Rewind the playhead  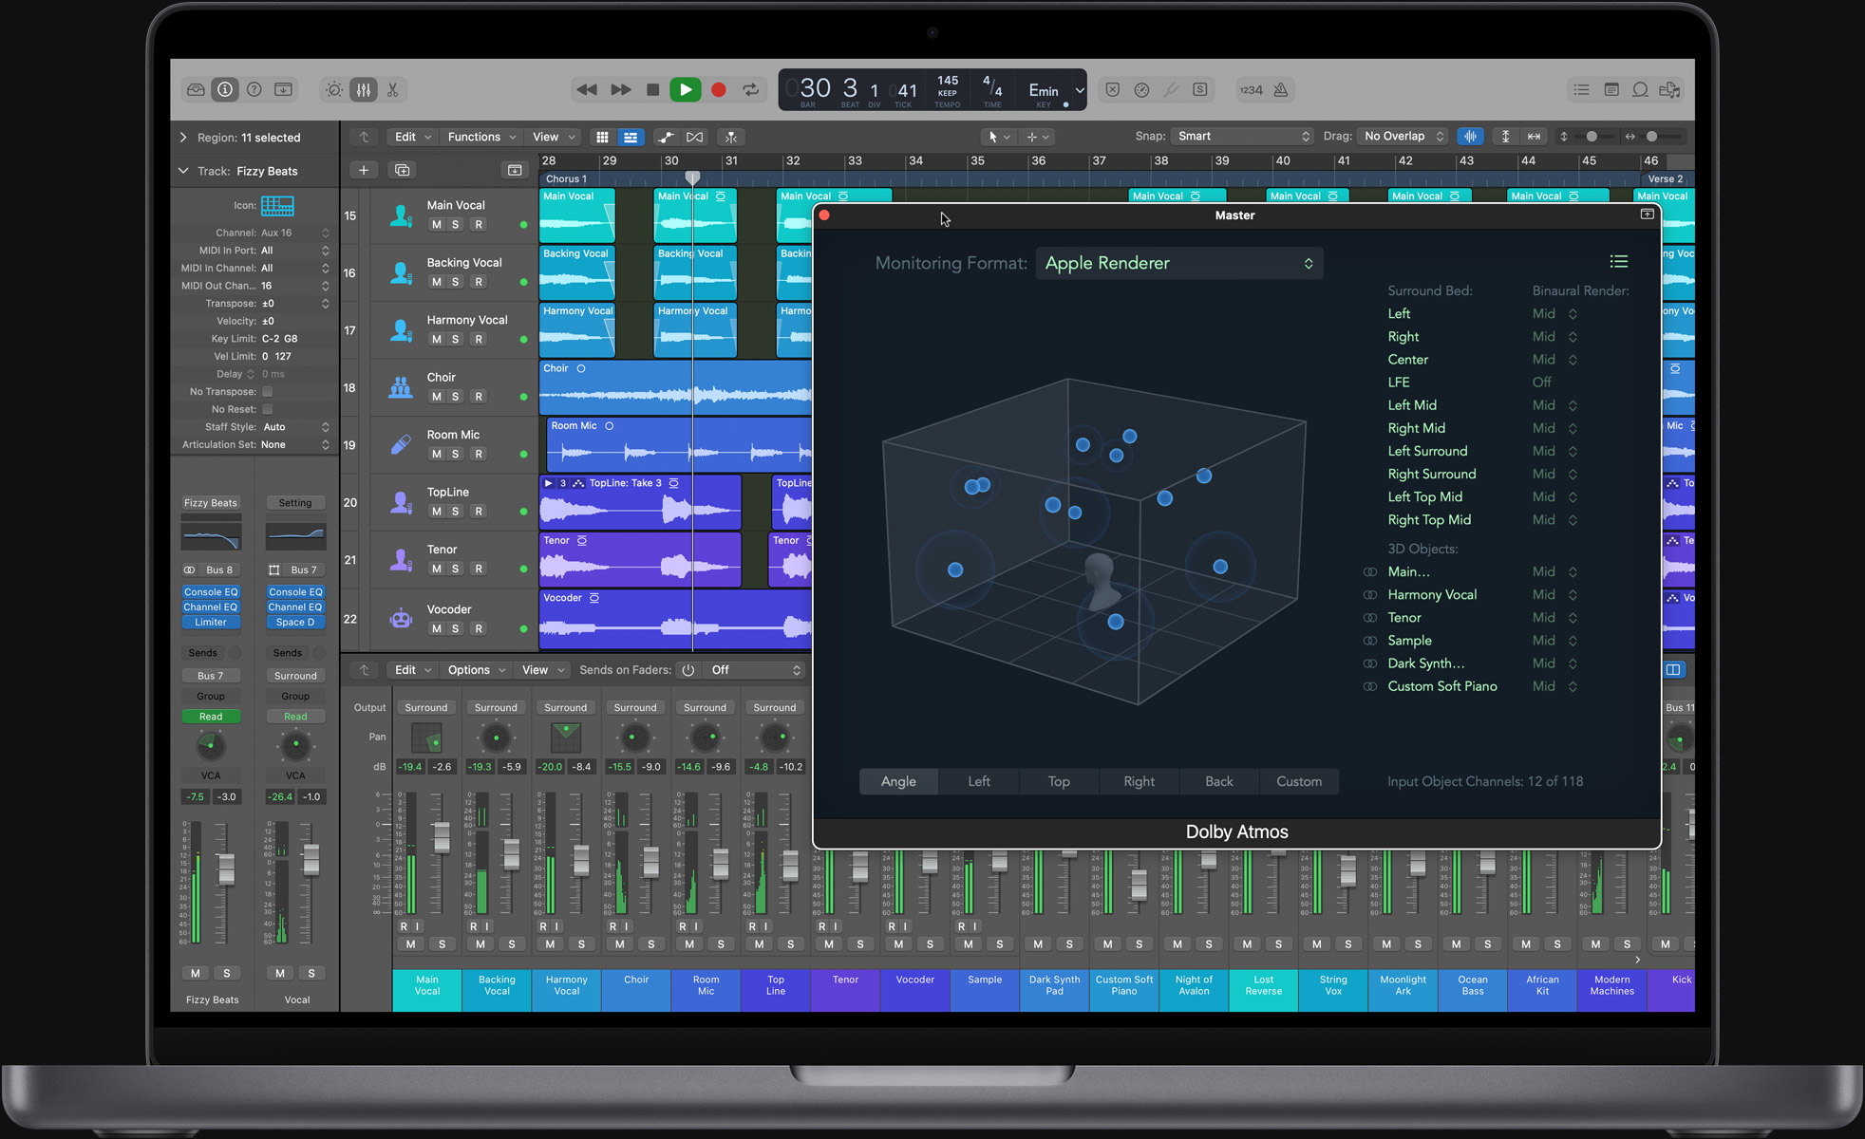[x=587, y=89]
